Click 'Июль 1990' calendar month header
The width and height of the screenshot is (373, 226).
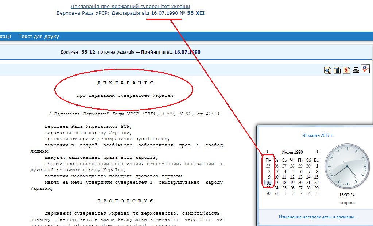coord(292,152)
